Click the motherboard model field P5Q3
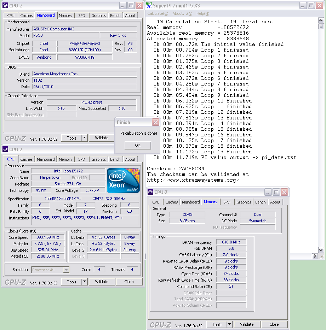 click(65, 35)
